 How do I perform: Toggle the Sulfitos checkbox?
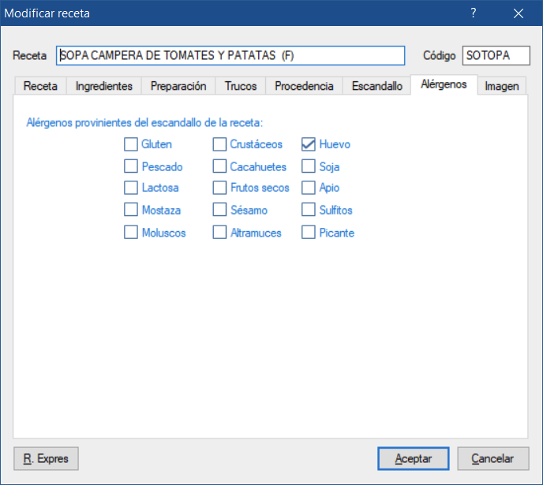pos(309,211)
